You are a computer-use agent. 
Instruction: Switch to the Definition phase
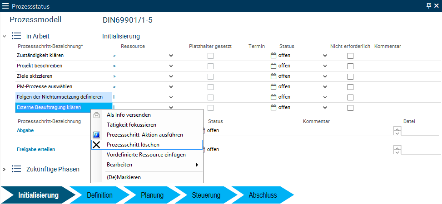click(99, 195)
